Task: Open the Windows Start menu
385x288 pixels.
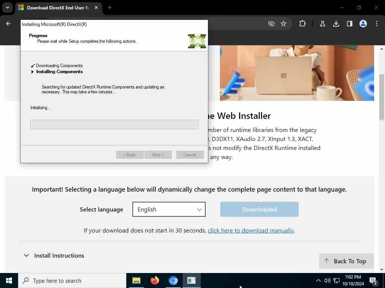Action: coord(9,280)
